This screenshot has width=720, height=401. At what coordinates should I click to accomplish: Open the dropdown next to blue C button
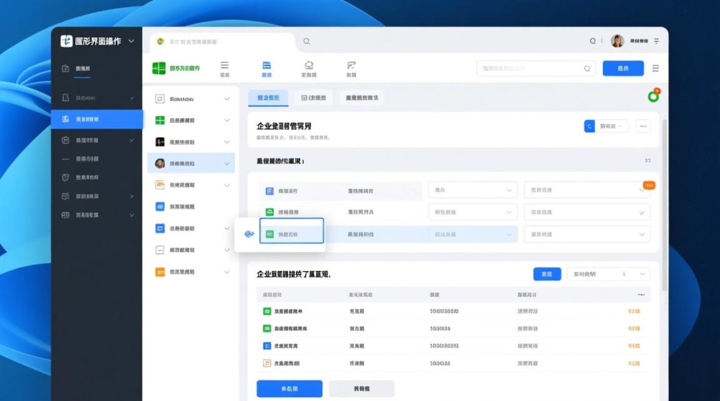pyautogui.click(x=612, y=126)
